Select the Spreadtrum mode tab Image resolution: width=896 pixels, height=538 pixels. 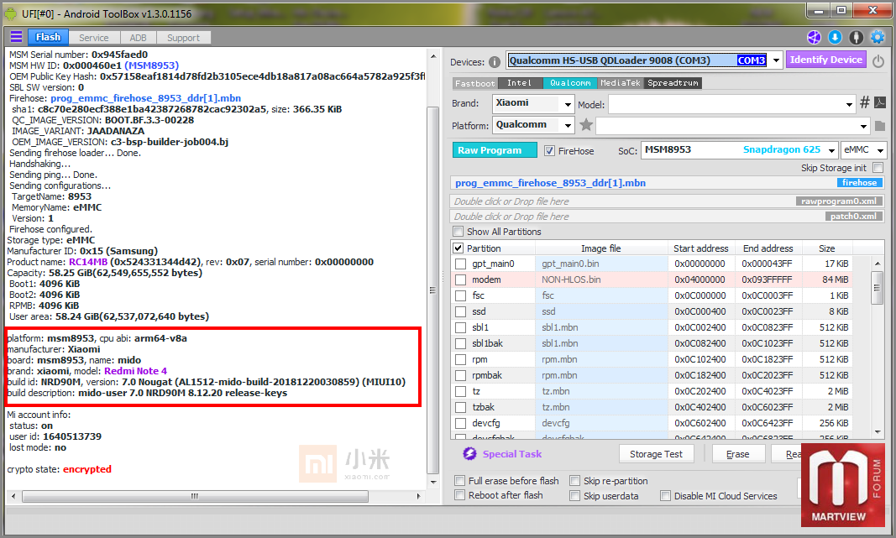click(673, 83)
